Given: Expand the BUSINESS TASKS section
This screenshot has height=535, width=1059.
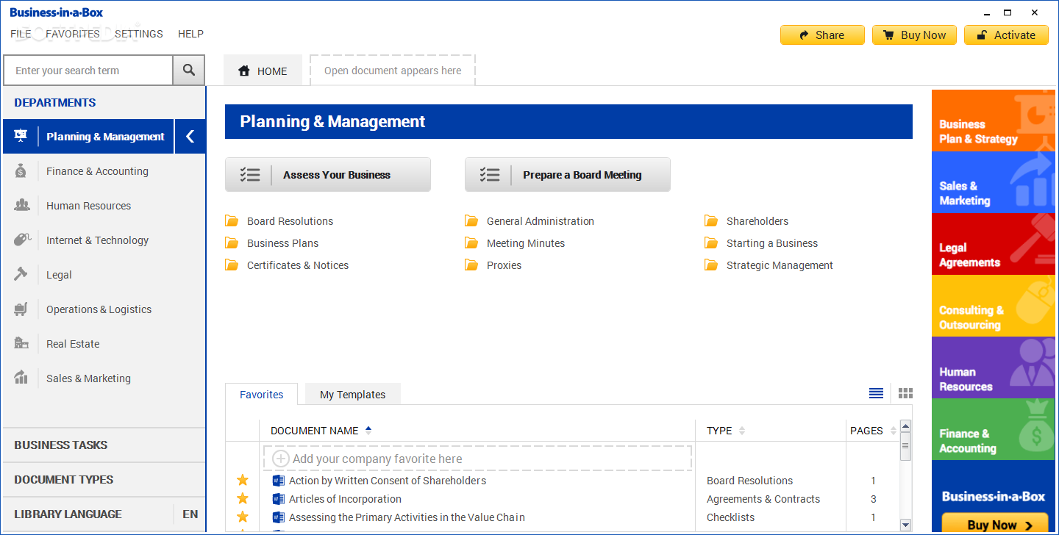Looking at the screenshot, I should pyautogui.click(x=104, y=445).
